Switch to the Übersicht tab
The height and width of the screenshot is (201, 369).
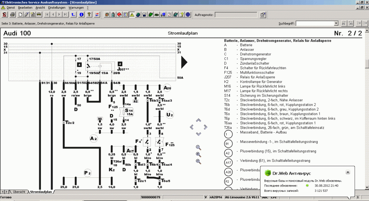pos(19,192)
